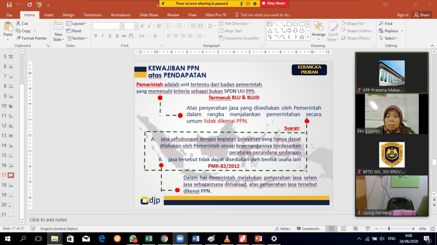Click the Stop Share button
The width and height of the screenshot is (437, 245).
[x=273, y=3]
